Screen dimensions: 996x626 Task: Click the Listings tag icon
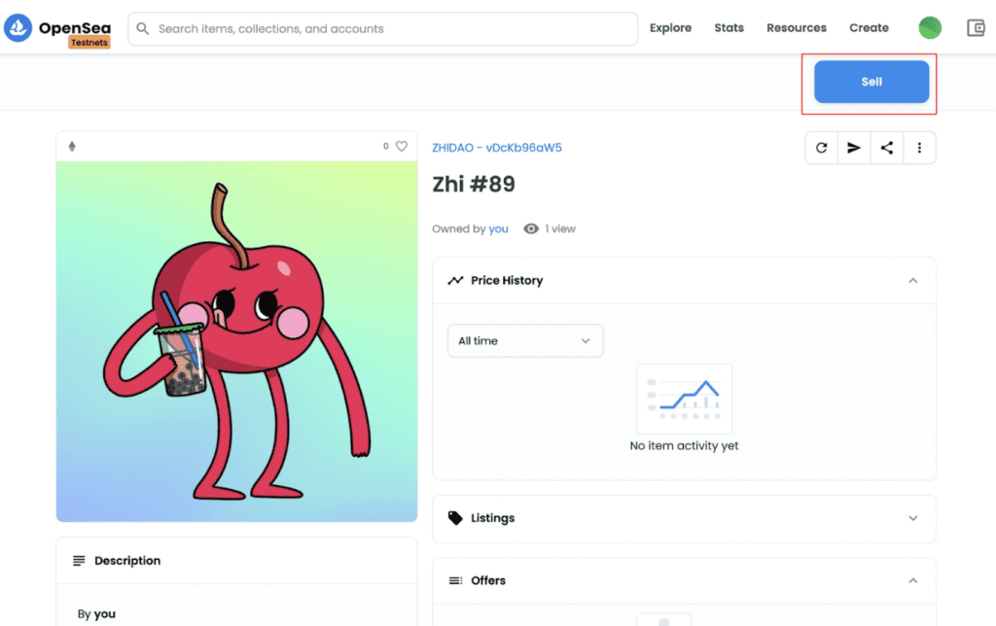(455, 518)
